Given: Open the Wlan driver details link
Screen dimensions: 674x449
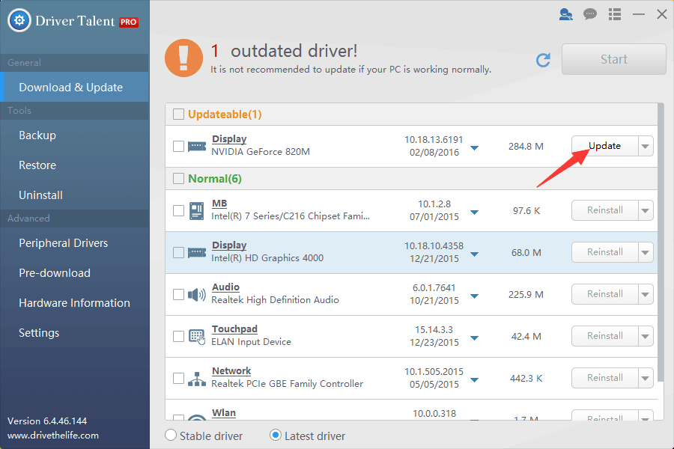Looking at the screenshot, I should tap(223, 413).
